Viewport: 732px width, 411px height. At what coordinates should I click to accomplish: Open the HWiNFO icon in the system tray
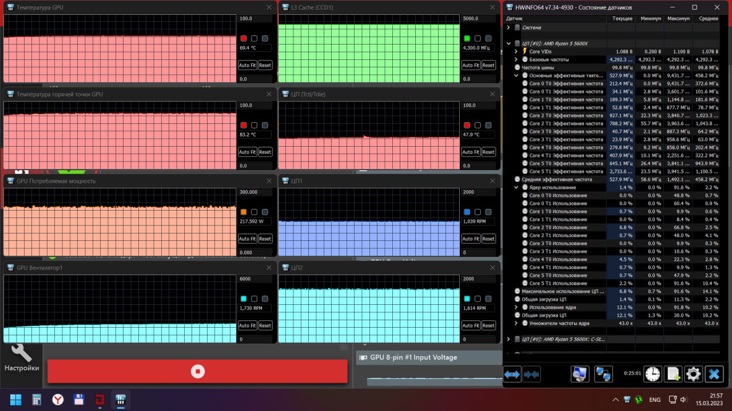(x=627, y=400)
